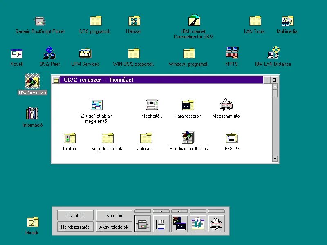The width and height of the screenshot is (327, 245).
Task: Select the Megsemmisítő shredder in window
Action: click(226, 105)
